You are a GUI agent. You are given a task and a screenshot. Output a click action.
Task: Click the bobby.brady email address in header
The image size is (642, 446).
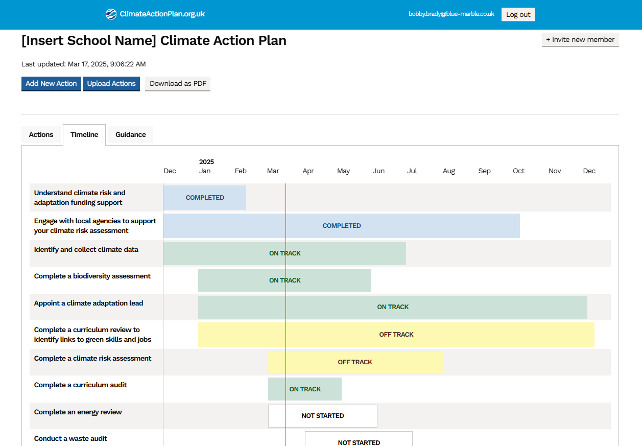pos(451,14)
